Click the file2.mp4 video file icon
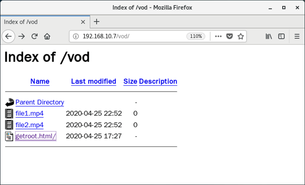Screen dimensions: 305x185 pyautogui.click(x=9, y=125)
